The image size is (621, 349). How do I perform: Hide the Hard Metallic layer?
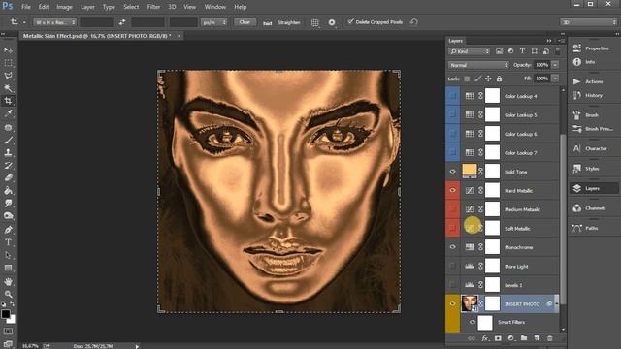(452, 190)
